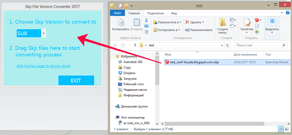Click the 'test' breadcrumb in the address bar

tap(152, 45)
